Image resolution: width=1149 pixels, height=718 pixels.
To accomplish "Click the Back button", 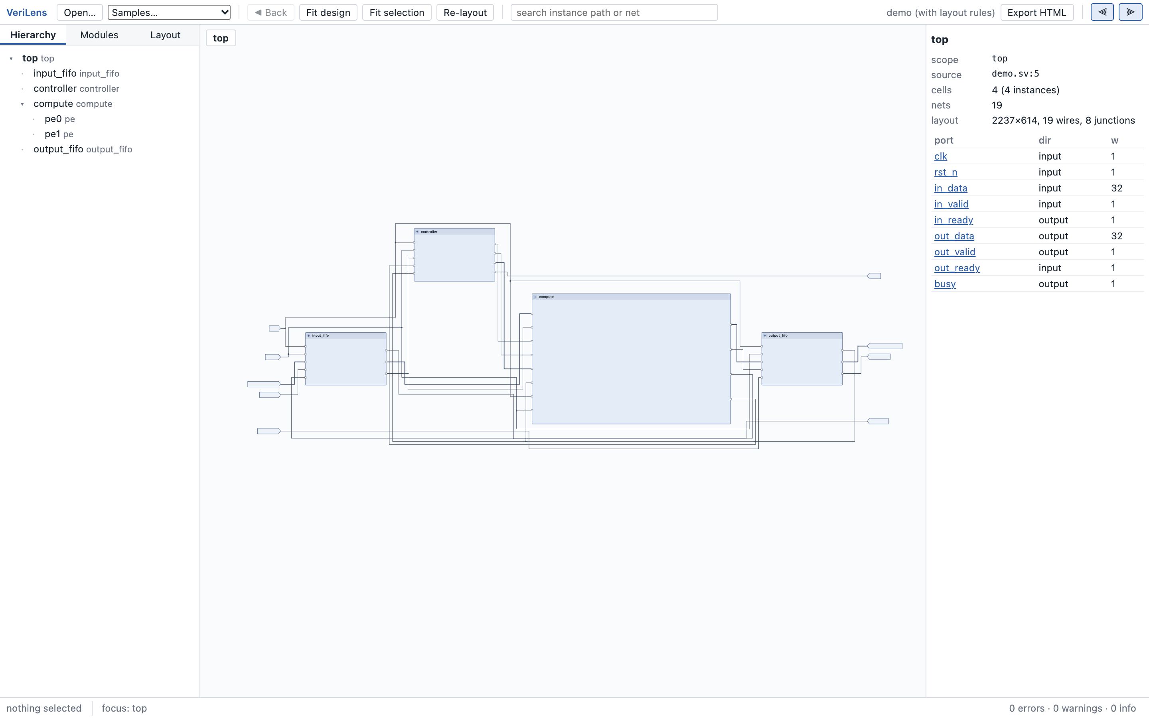I will tap(270, 12).
